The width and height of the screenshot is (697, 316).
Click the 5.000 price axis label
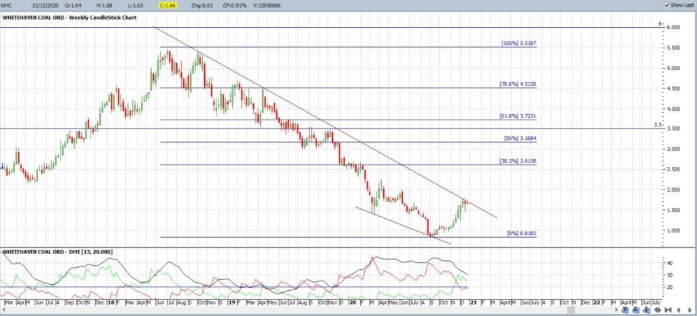(x=673, y=69)
